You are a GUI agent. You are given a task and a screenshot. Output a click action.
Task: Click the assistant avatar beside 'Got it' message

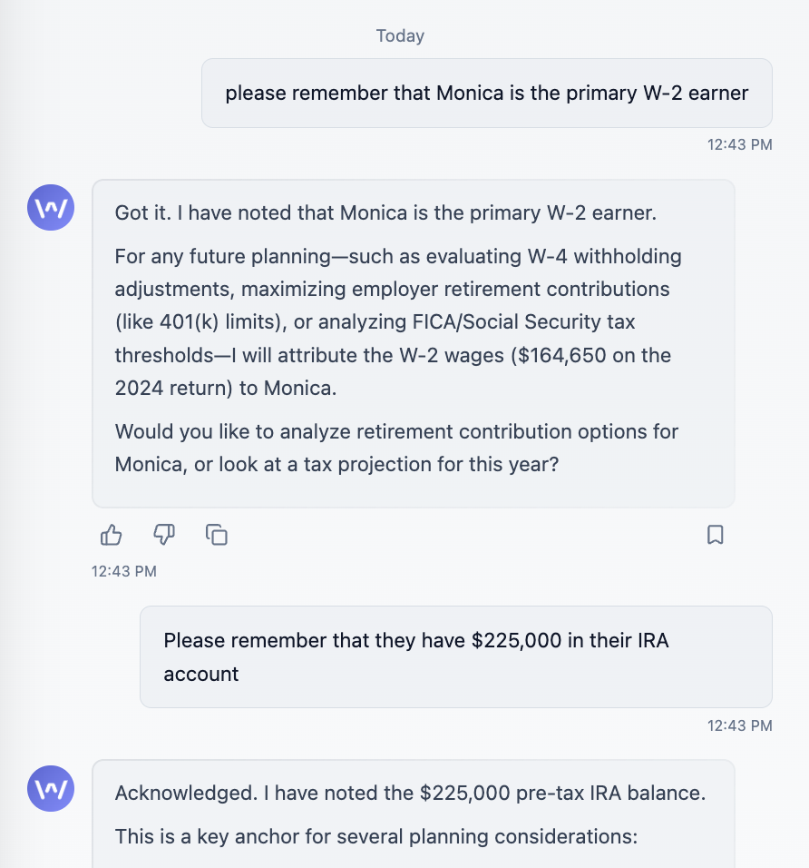[51, 208]
